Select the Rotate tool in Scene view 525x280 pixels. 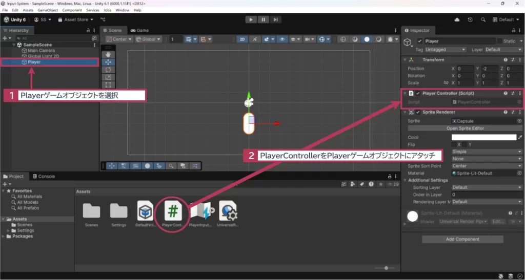click(108, 70)
